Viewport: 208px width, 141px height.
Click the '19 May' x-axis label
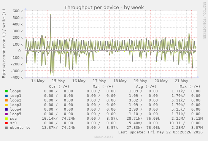point(140,81)
